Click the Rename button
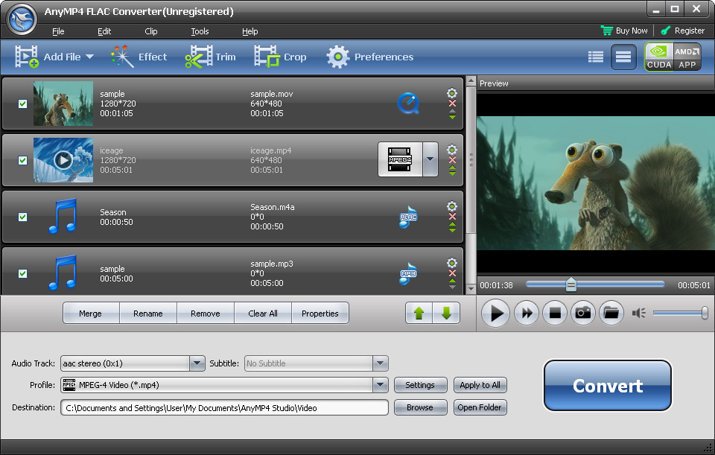This screenshot has width=715, height=455. click(x=147, y=314)
